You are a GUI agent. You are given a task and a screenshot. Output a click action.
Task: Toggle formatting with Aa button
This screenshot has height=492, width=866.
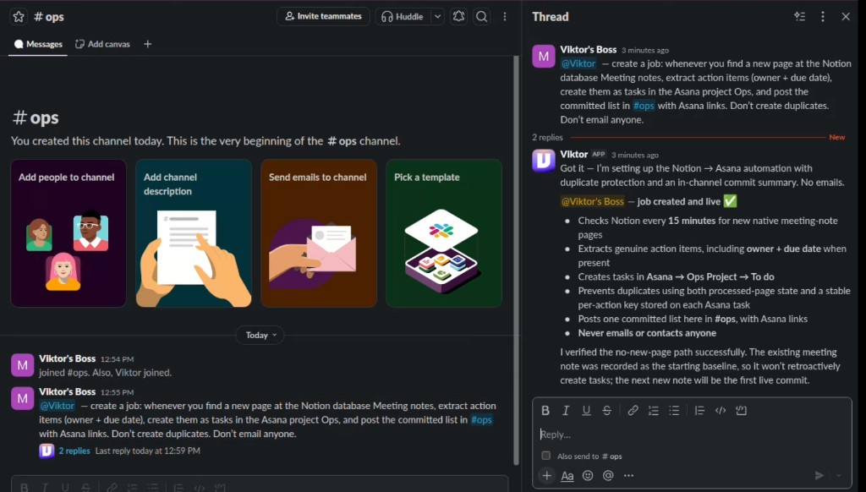coord(567,475)
